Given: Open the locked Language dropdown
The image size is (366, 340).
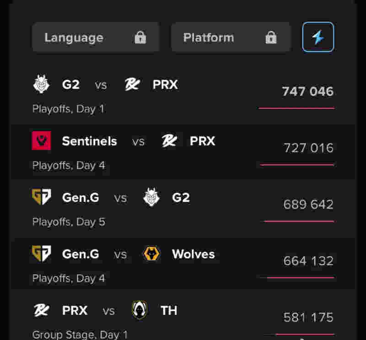Looking at the screenshot, I should [x=96, y=37].
